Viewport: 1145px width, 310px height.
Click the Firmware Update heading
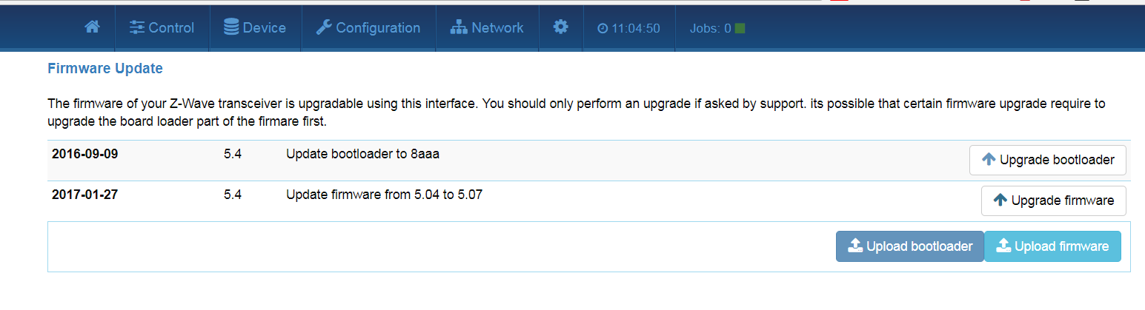tap(104, 68)
